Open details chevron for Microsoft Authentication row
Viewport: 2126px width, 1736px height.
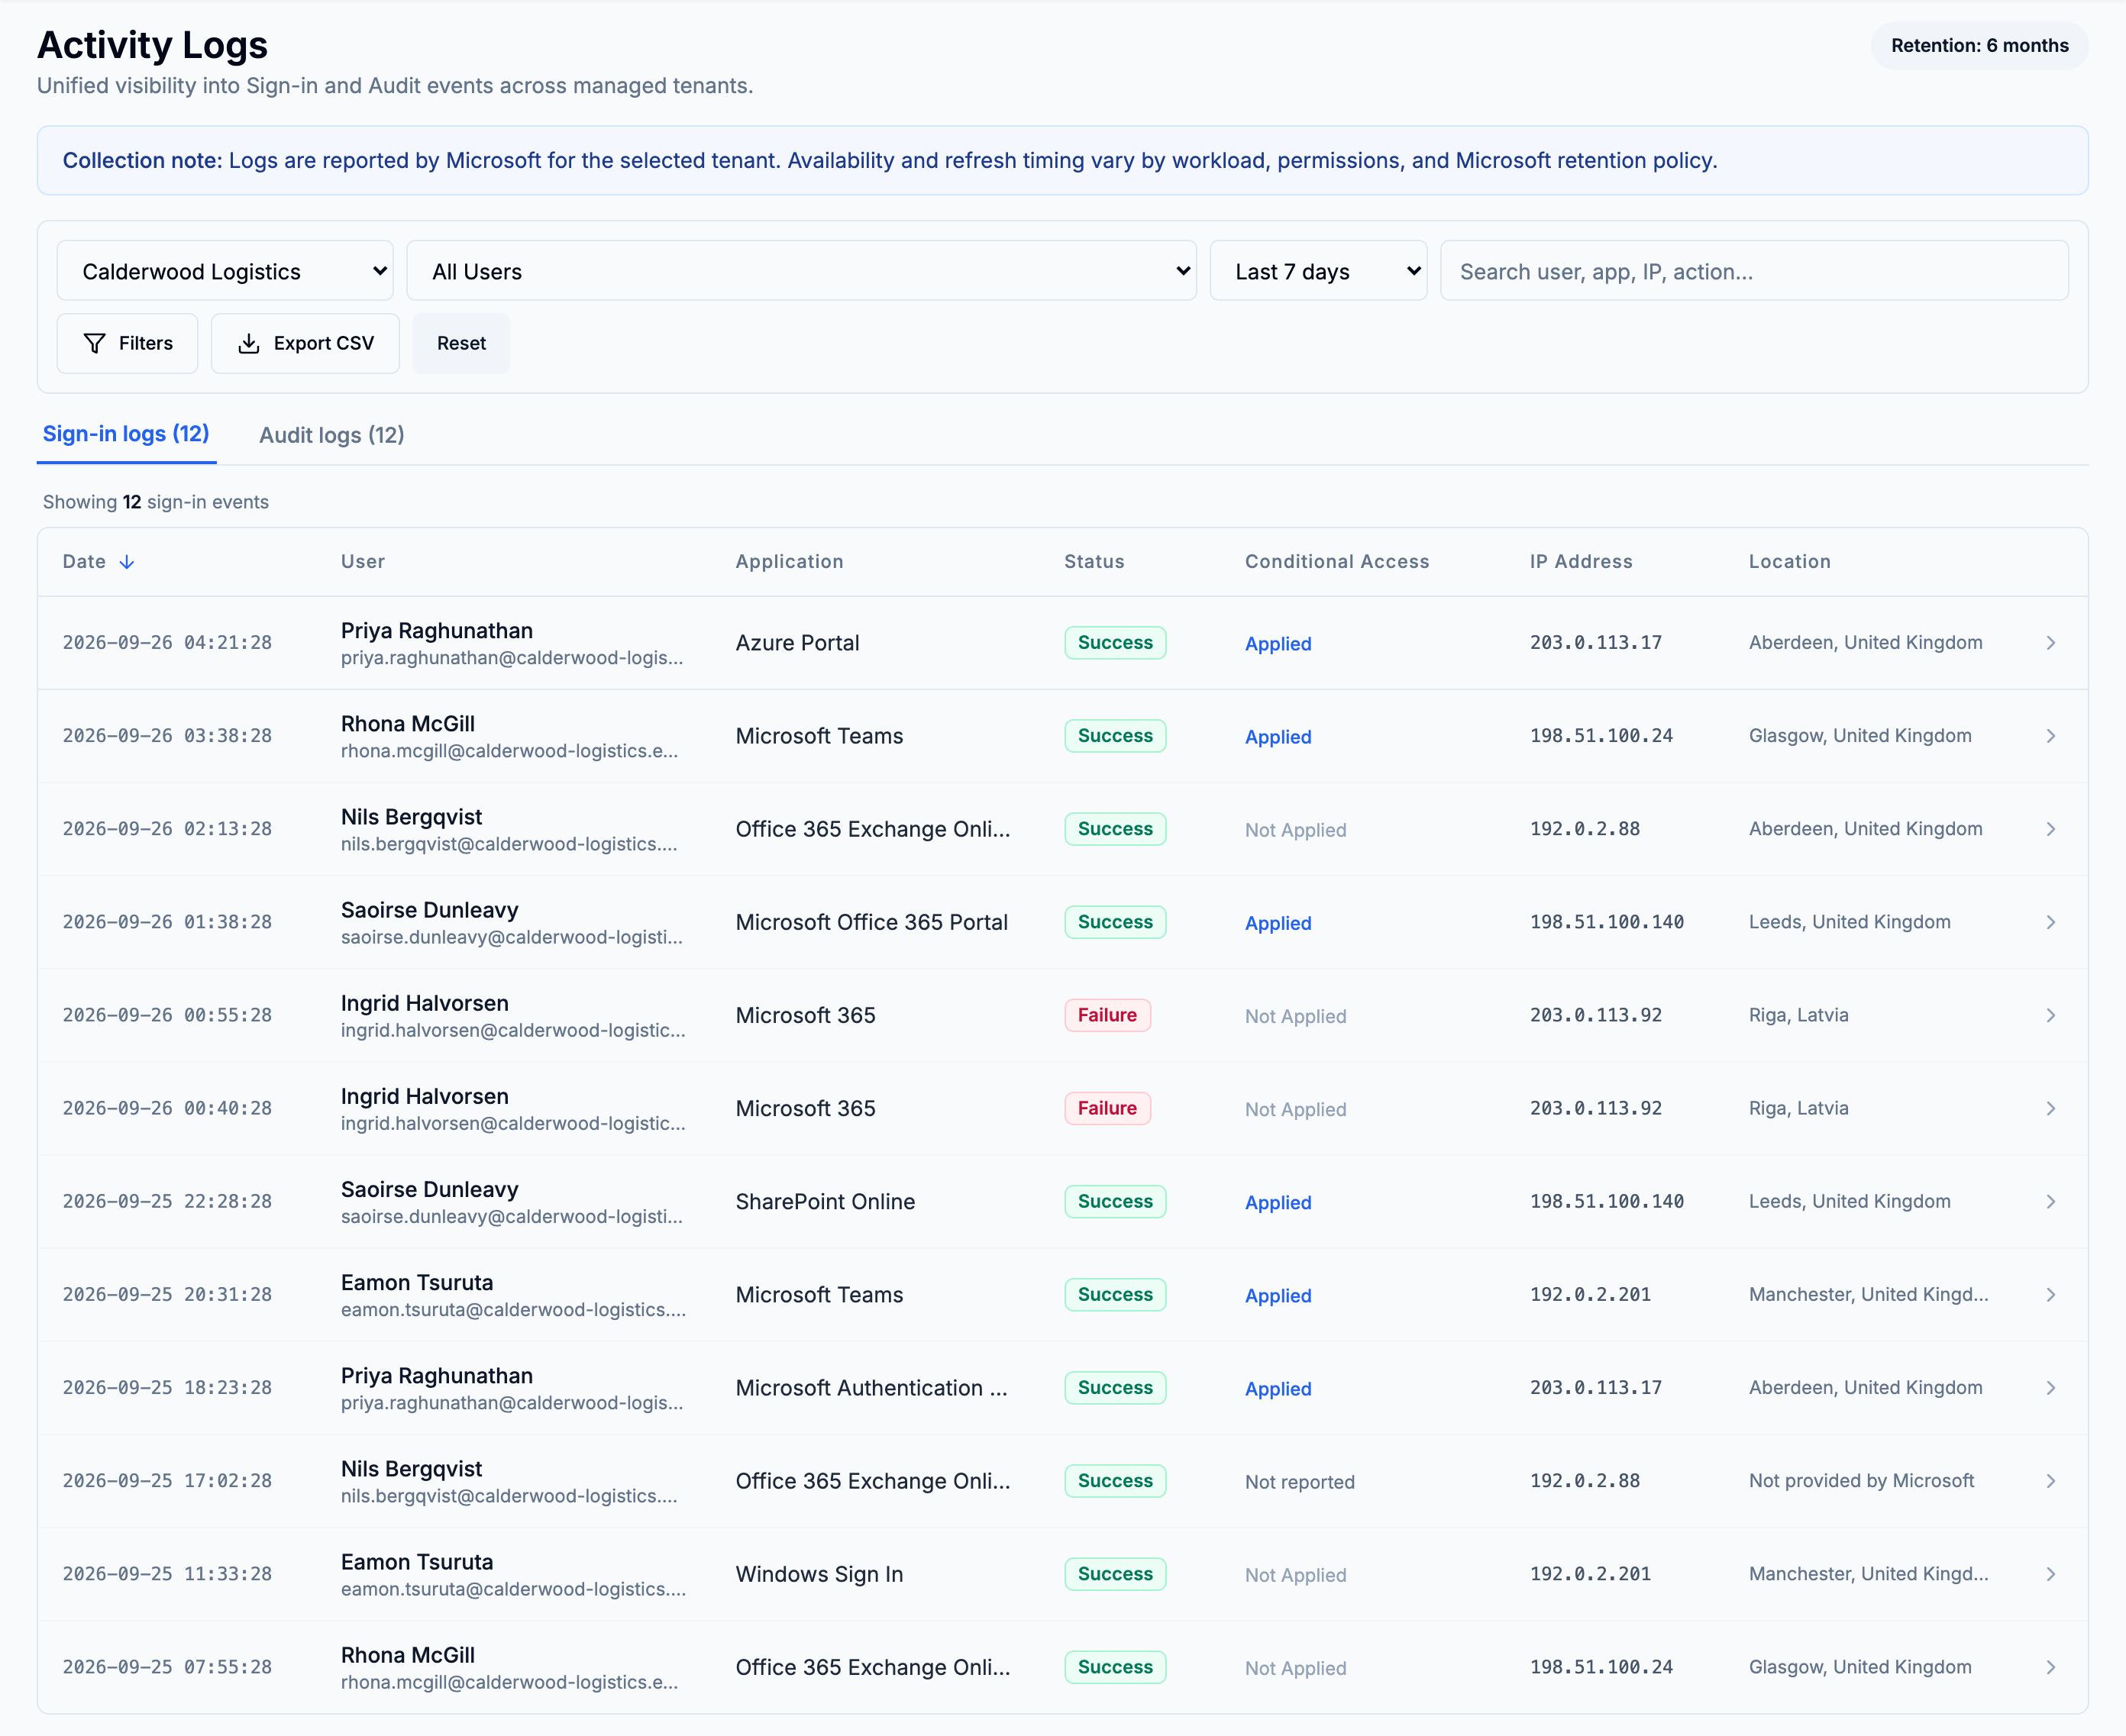(x=2051, y=1387)
